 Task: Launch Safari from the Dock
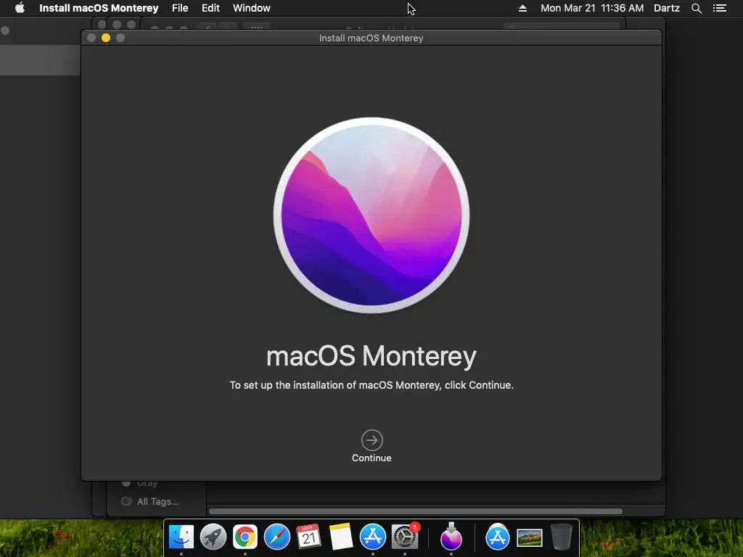[276, 537]
